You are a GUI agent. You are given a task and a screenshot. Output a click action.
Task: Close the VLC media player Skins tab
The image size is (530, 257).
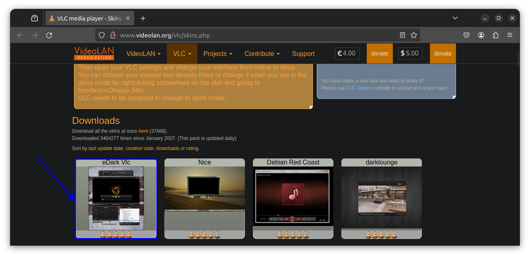(x=128, y=18)
